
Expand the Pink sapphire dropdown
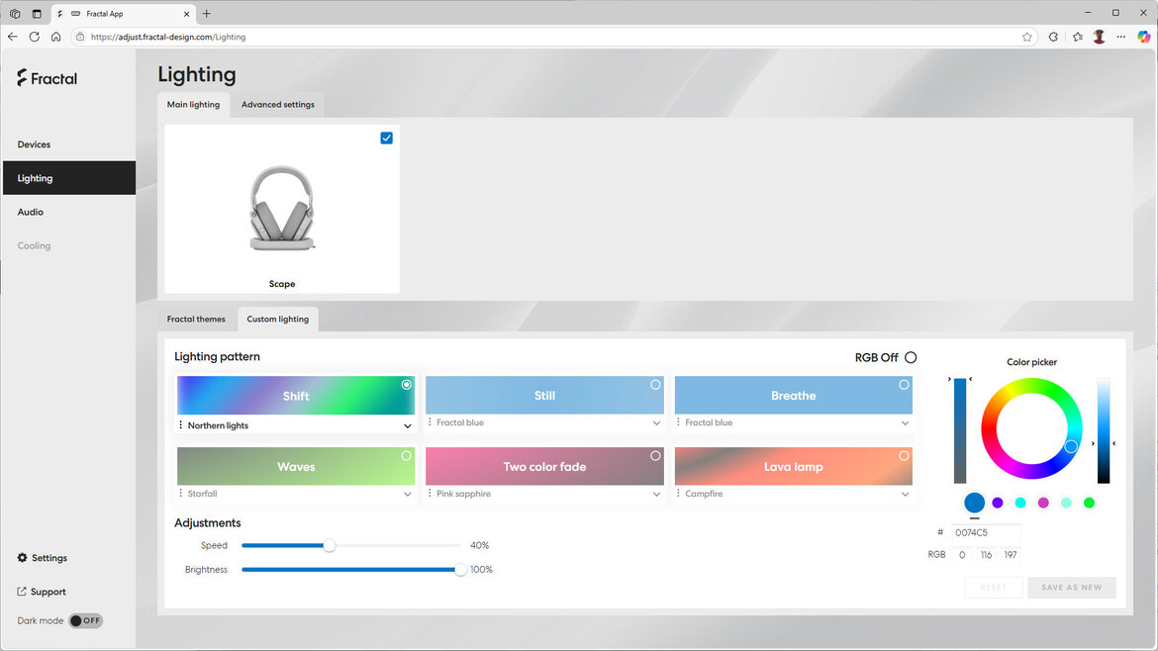(x=656, y=494)
